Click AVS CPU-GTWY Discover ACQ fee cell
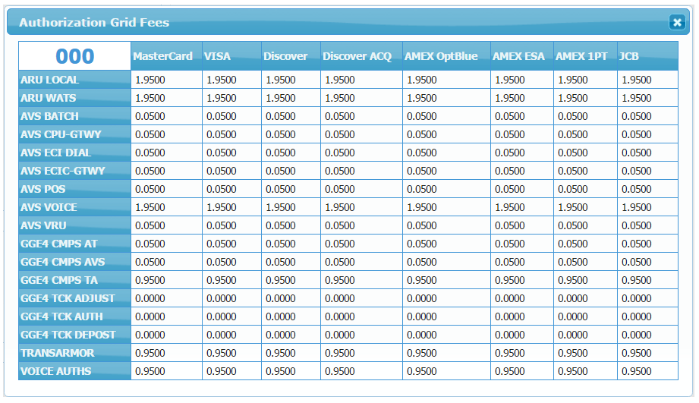 (x=361, y=134)
